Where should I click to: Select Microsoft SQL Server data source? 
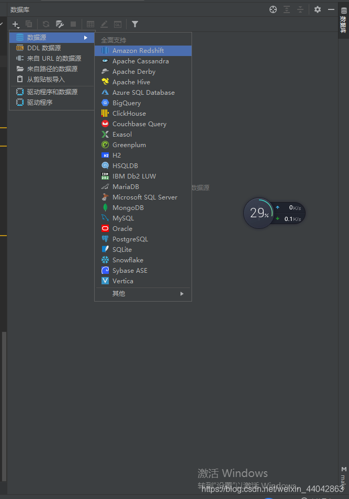click(143, 197)
